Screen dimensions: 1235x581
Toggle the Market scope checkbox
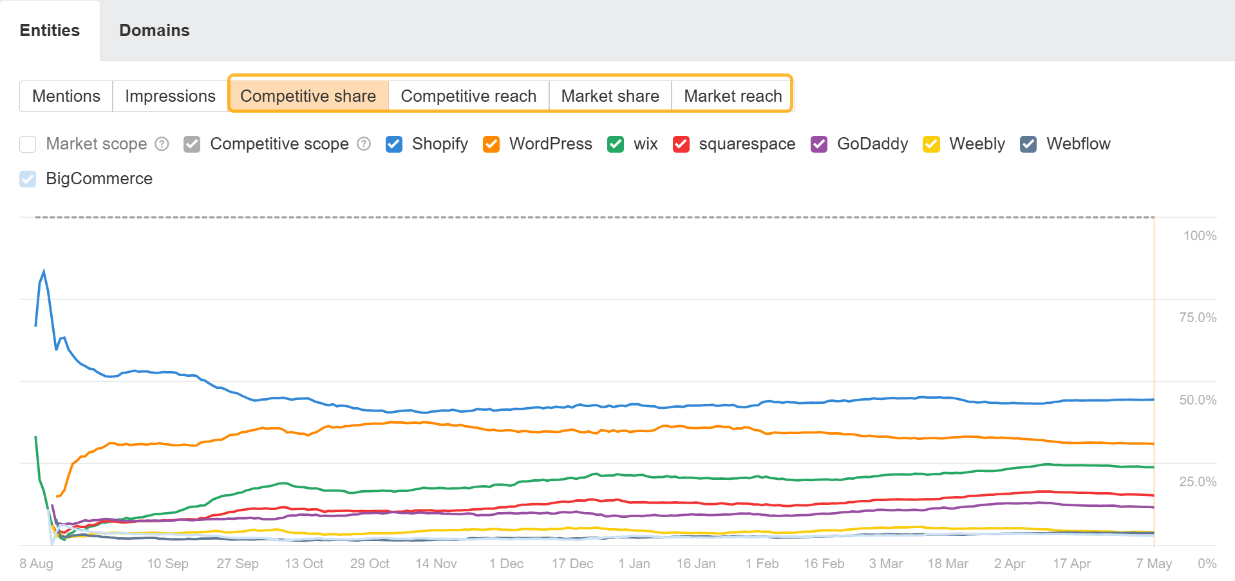coord(28,144)
